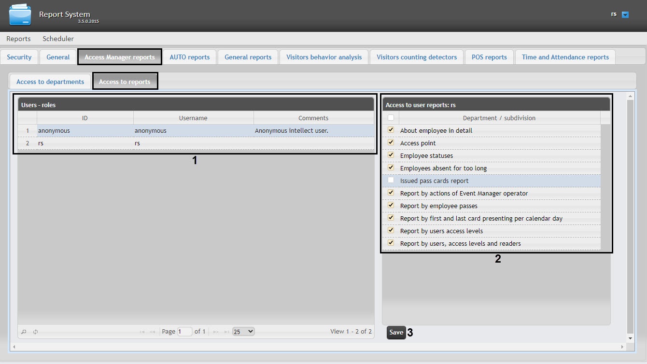Open Time and Attendance reports tab
Viewport: 647px width, 364px height.
(565, 57)
